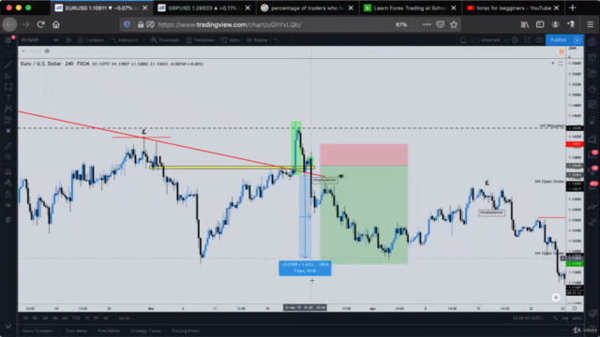Open the Text Notes tab

[77, 330]
